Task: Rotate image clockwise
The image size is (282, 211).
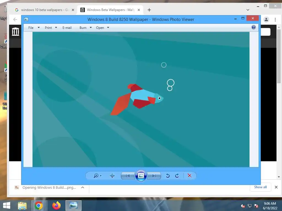Action: 177,176
